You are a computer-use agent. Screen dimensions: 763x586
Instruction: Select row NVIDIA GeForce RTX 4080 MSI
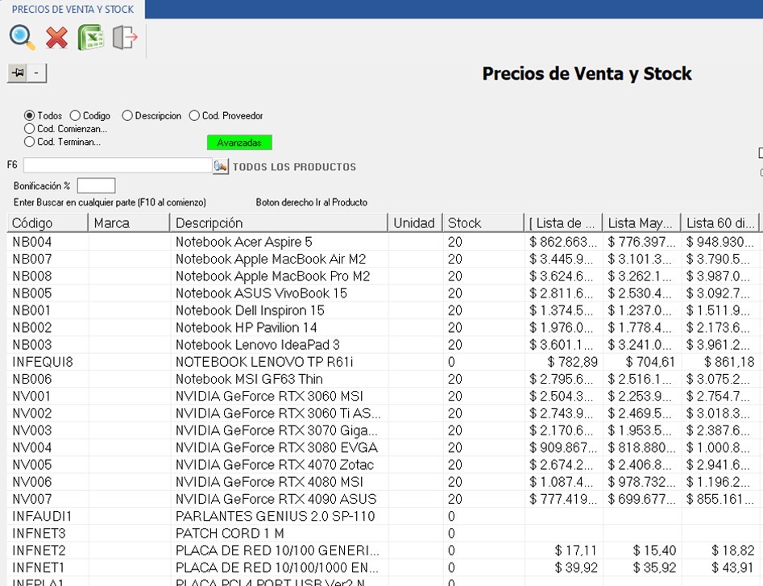[x=384, y=482]
